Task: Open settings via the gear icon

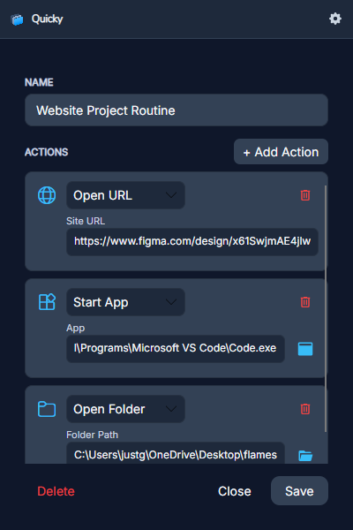Action: (x=335, y=19)
